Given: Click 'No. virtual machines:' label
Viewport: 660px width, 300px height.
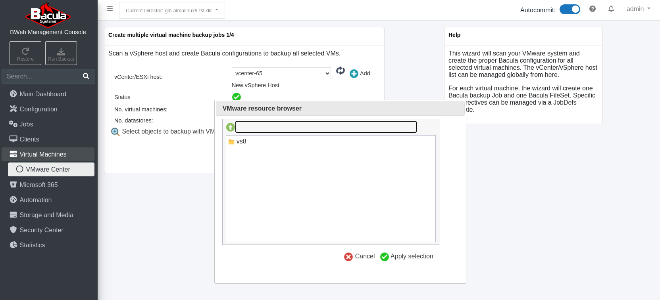Looking at the screenshot, I should click(x=141, y=109).
